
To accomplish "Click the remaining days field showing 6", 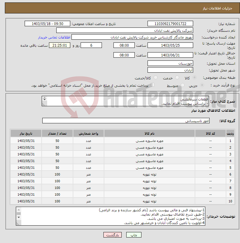I will pyautogui.click(x=91, y=45).
